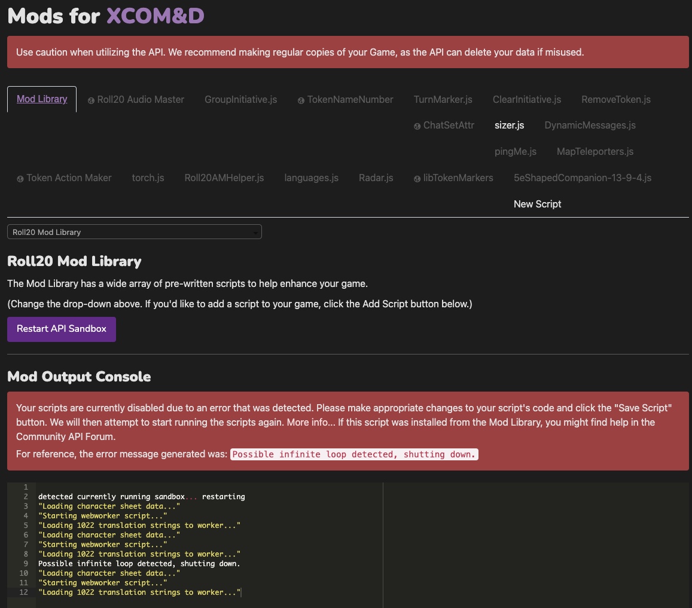Click console line 9 'Possible infinite loop detected'
Image resolution: width=692 pixels, height=608 pixels.
[139, 564]
